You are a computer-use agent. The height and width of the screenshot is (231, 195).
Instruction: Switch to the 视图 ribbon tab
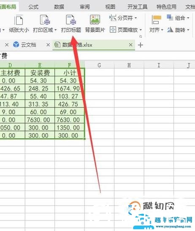pyautogui.click(x=110, y=7)
